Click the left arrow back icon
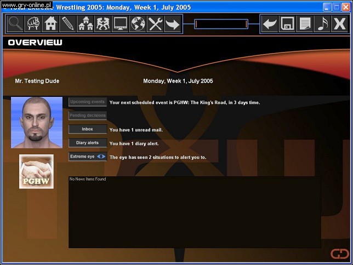Image resolution: width=353 pixels, height=265 pixels. point(269,24)
